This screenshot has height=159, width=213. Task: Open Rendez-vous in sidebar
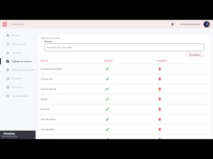click(19, 44)
